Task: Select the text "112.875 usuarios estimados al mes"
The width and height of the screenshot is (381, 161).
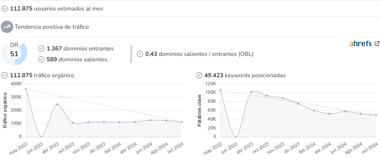Action: click(56, 9)
